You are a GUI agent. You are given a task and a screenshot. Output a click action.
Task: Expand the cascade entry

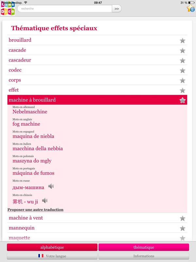[x=97, y=50]
